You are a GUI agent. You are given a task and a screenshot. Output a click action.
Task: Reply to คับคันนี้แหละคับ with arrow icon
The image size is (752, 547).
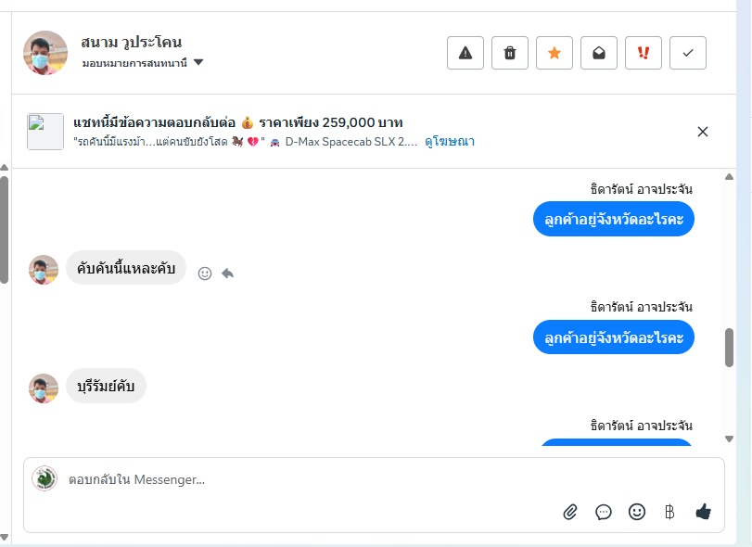tap(228, 273)
